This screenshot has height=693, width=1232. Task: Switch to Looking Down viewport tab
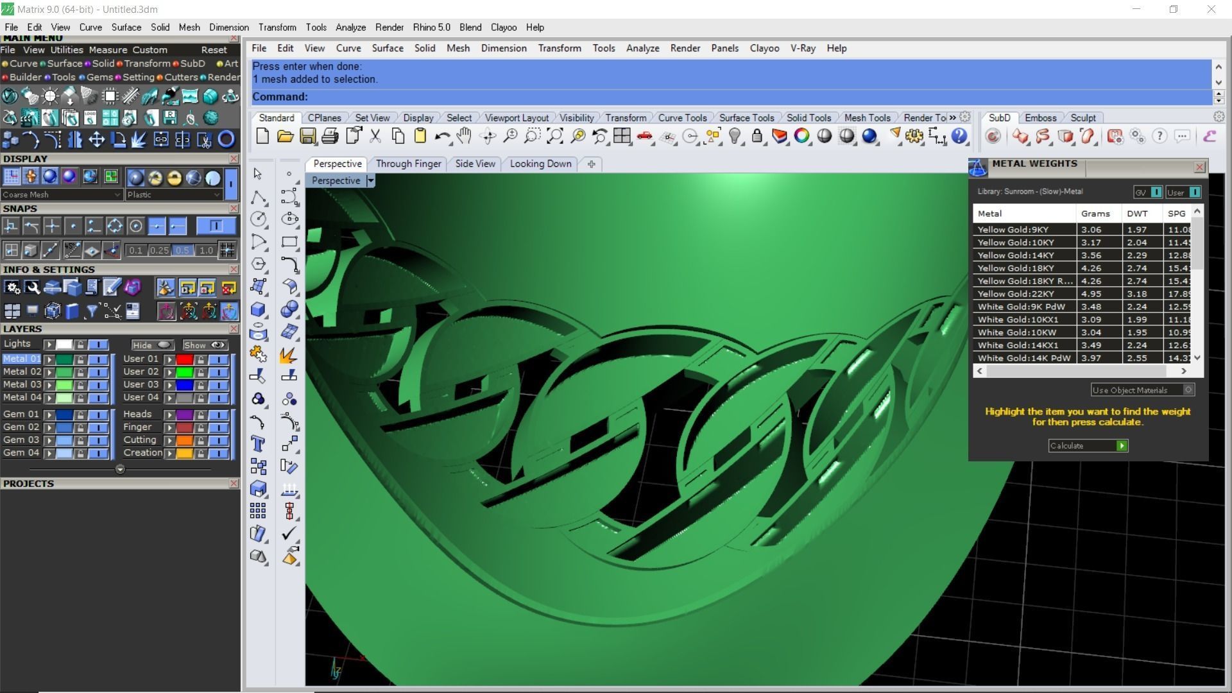(x=540, y=164)
